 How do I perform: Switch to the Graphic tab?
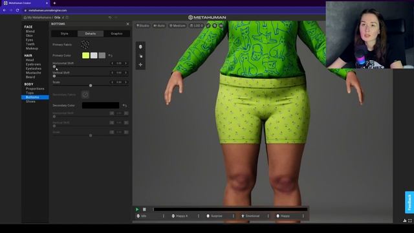click(116, 34)
